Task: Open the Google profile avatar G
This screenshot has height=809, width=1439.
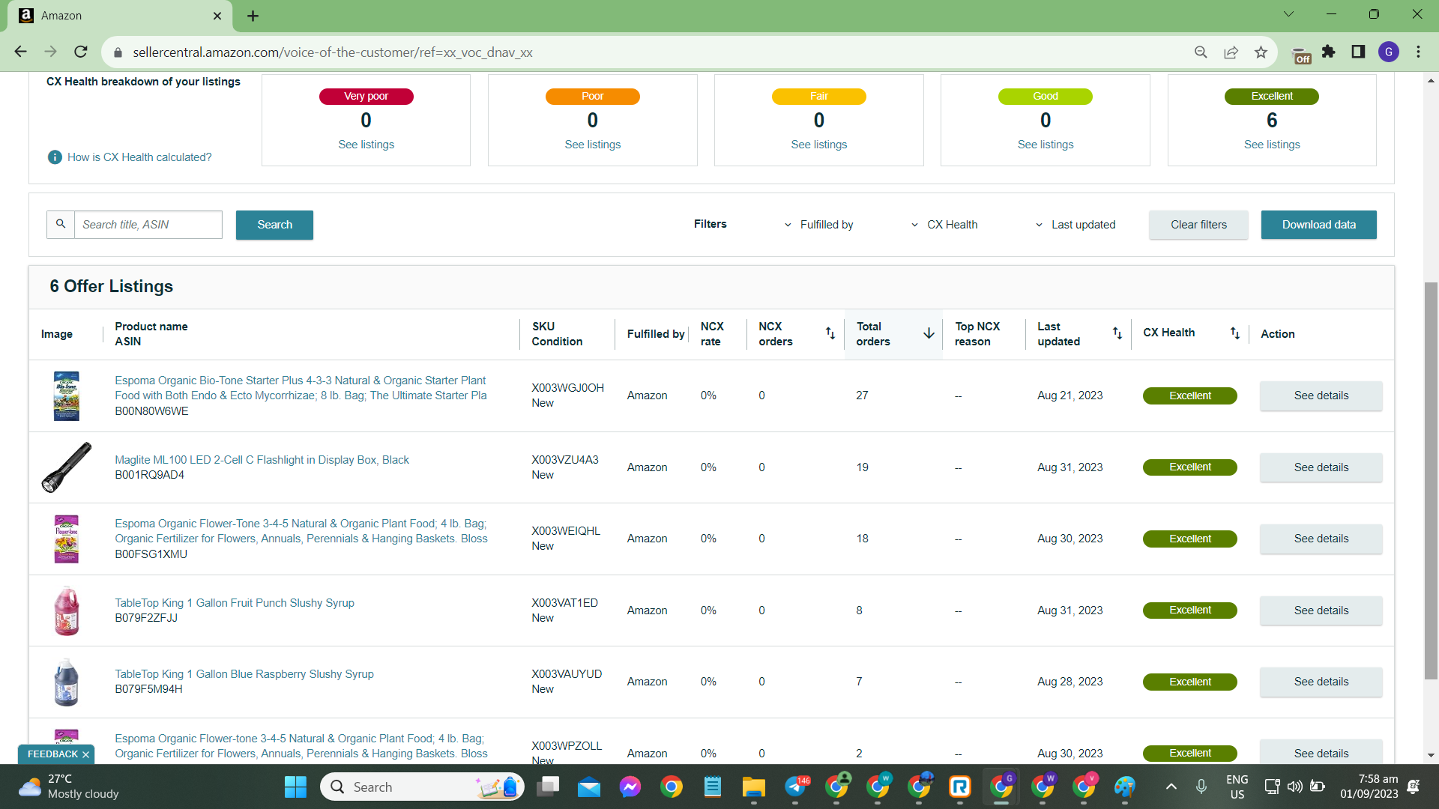Action: (x=1389, y=52)
